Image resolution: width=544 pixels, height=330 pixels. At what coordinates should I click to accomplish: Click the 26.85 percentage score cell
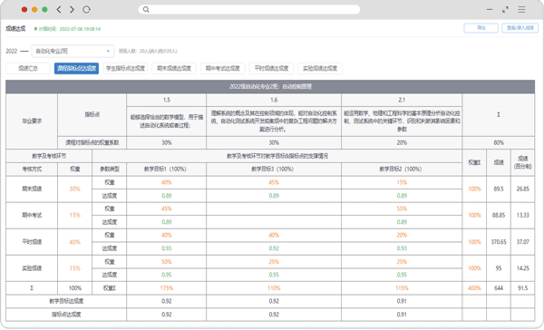click(523, 189)
